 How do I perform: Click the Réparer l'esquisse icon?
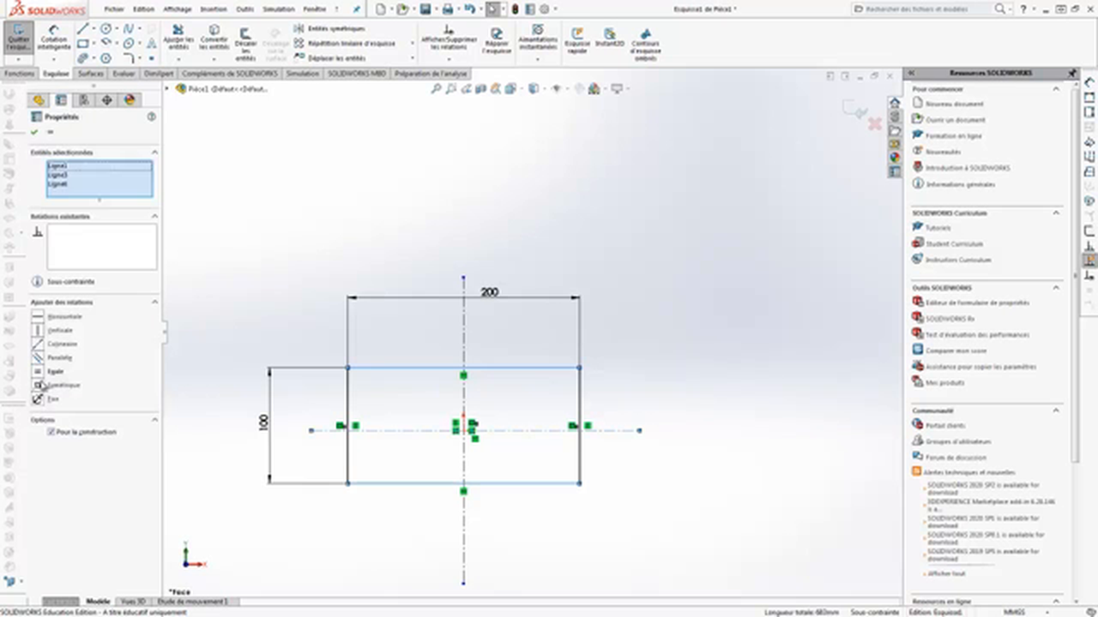tap(496, 39)
